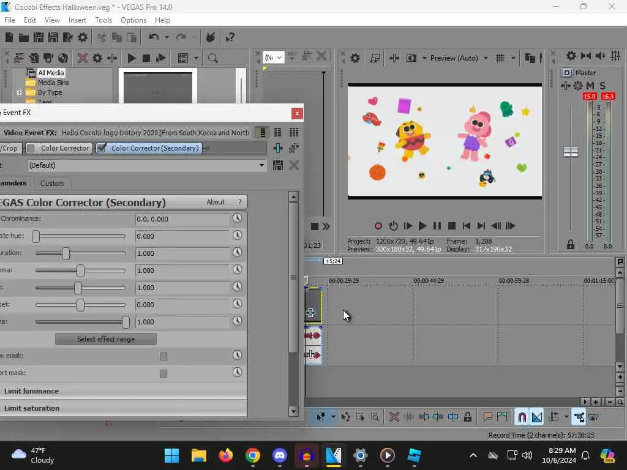Open project Properties gear in main toolbar

click(83, 37)
